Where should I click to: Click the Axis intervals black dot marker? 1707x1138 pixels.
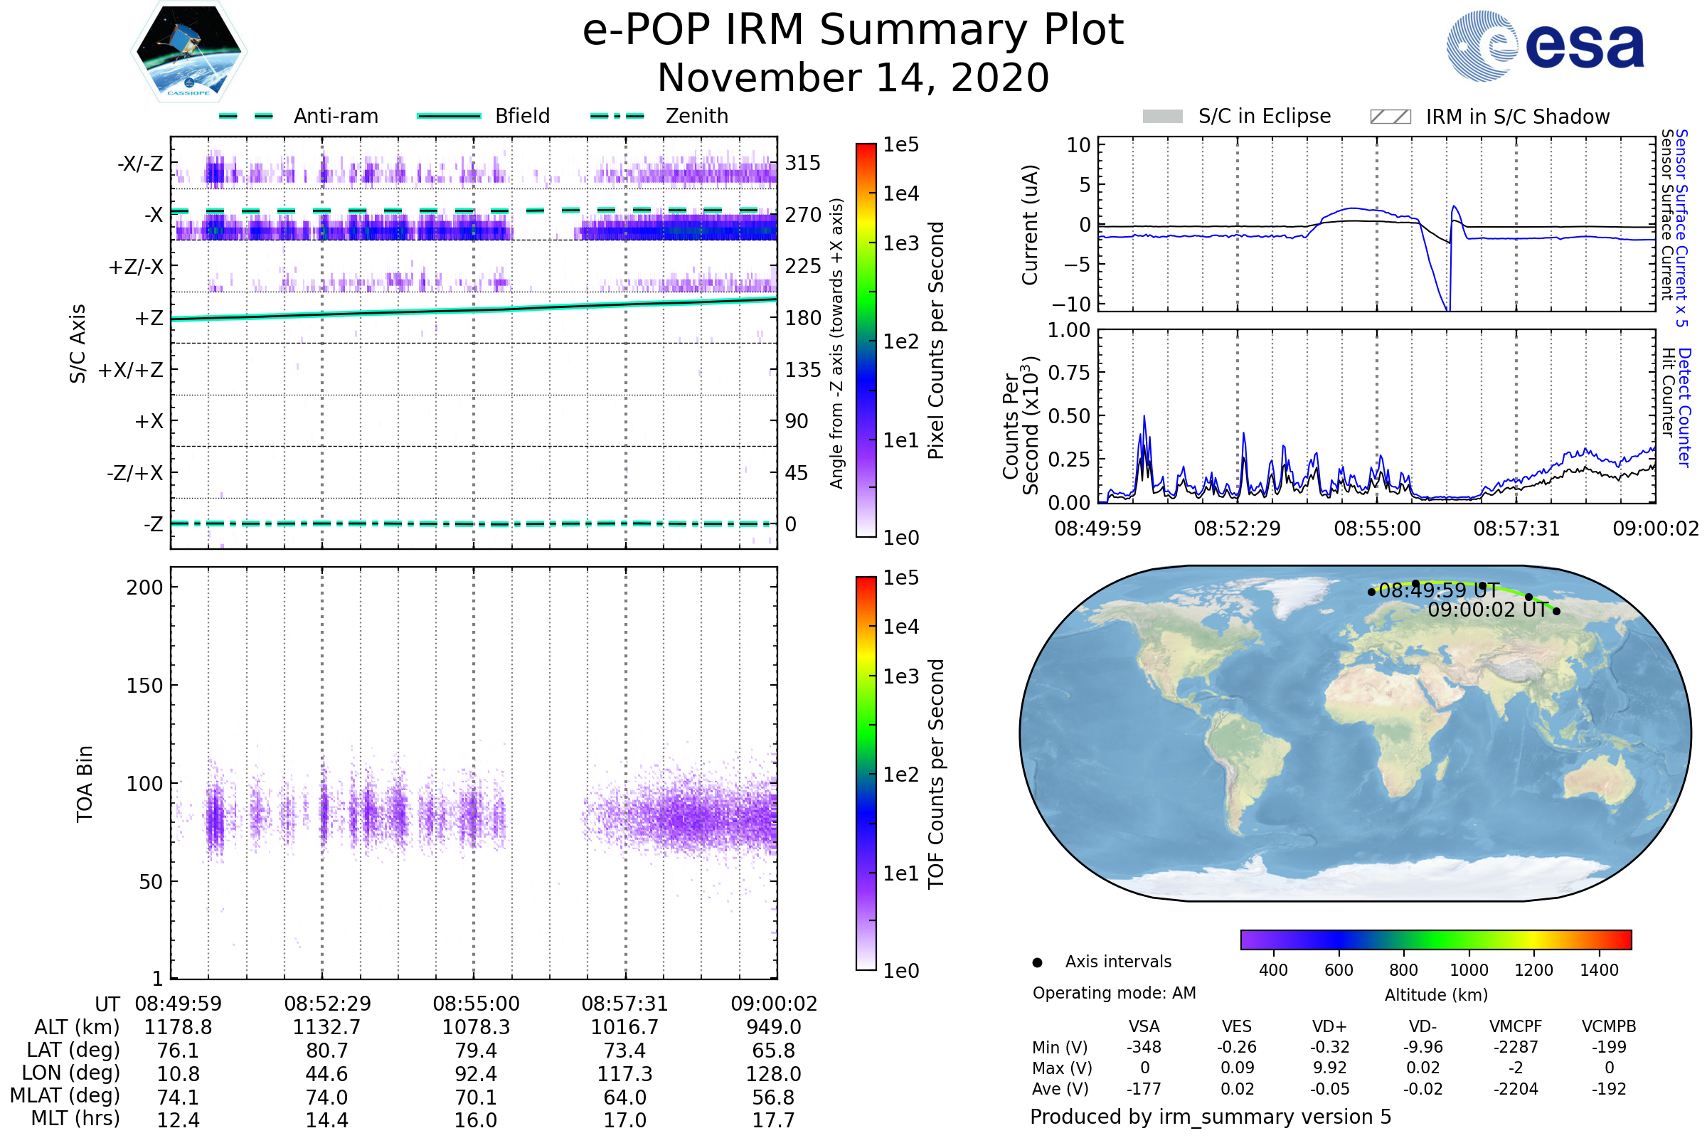1037,963
